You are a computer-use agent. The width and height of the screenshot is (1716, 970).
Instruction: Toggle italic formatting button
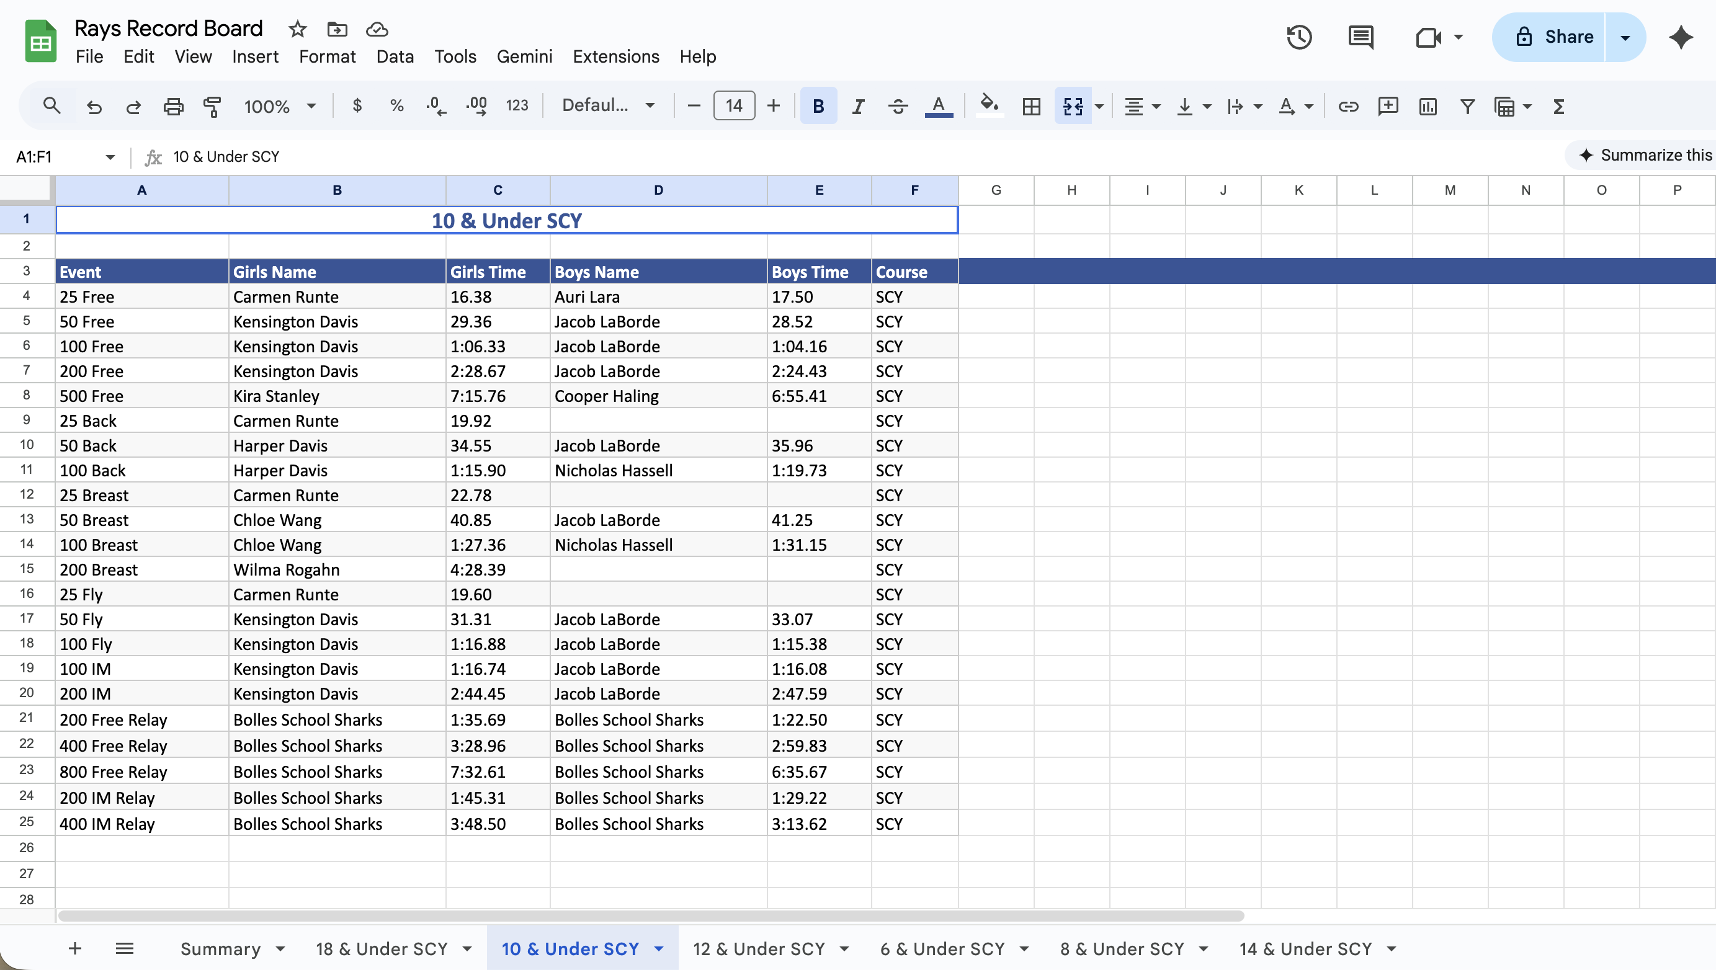point(857,106)
